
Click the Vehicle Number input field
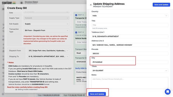click(x=81, y=42)
